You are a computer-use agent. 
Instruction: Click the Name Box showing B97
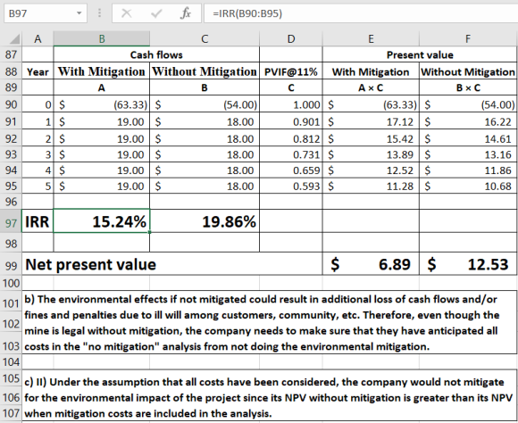click(x=46, y=13)
